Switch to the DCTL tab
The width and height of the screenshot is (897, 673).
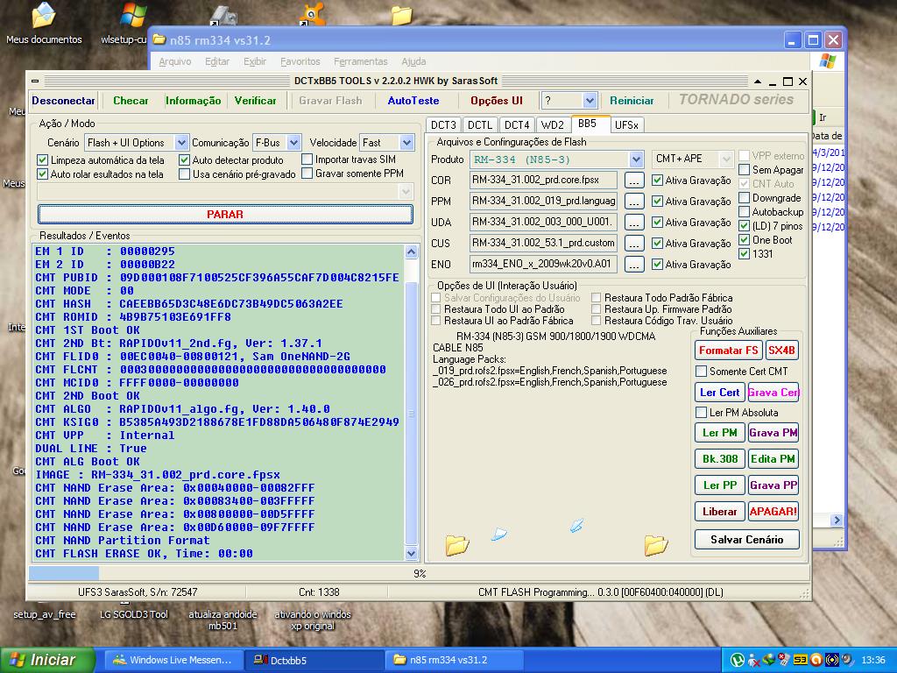point(479,124)
